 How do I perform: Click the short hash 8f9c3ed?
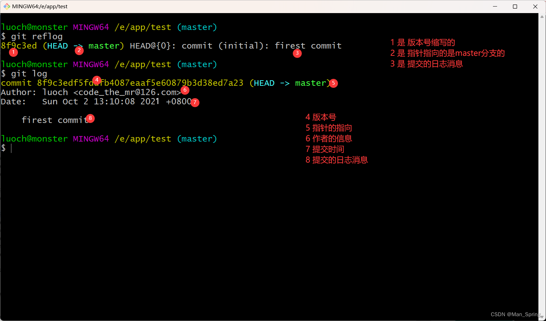[19, 46]
